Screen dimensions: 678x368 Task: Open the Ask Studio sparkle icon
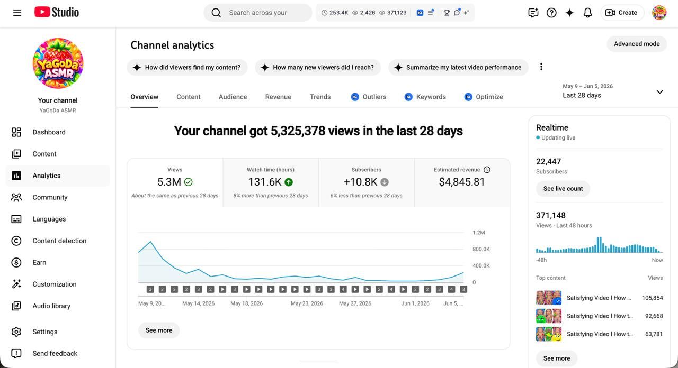pos(569,13)
